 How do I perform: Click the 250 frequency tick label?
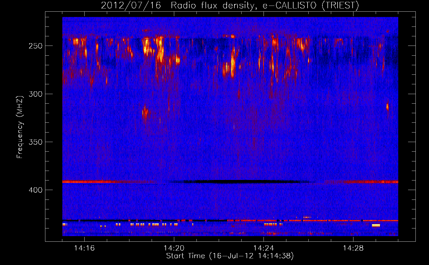click(x=36, y=46)
